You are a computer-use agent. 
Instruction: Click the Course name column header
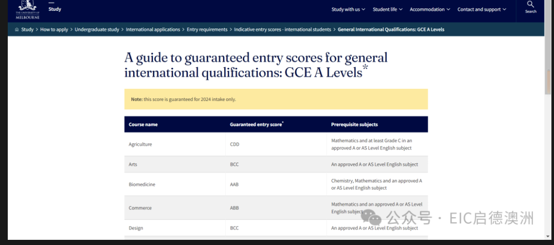(x=143, y=125)
